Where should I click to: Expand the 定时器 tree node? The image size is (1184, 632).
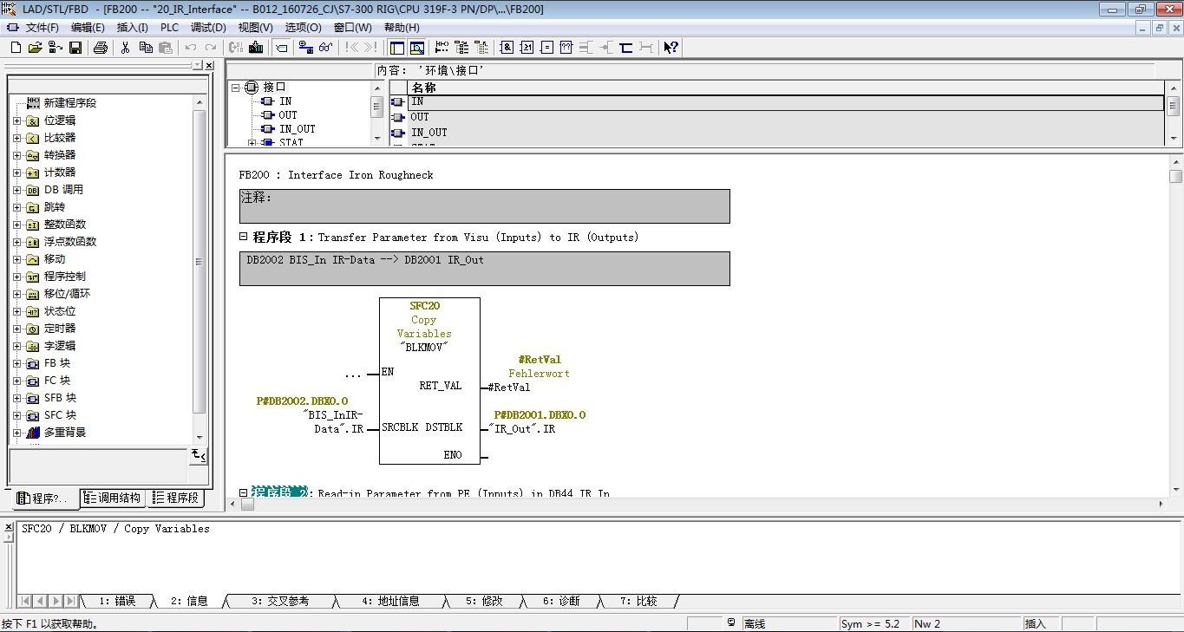pyautogui.click(x=17, y=329)
